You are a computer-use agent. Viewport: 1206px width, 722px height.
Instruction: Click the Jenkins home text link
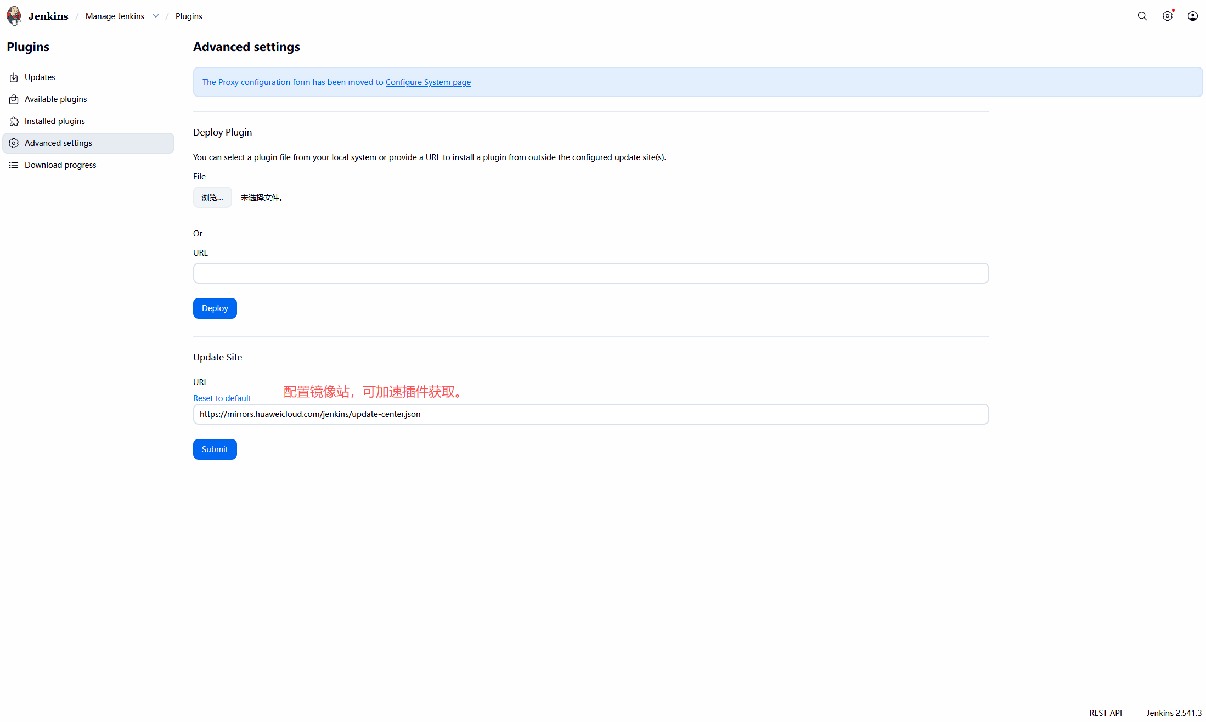(x=48, y=16)
